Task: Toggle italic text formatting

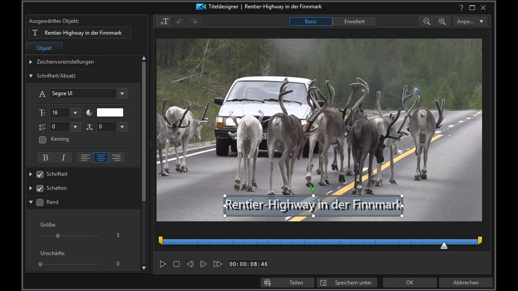Action: pyautogui.click(x=63, y=158)
